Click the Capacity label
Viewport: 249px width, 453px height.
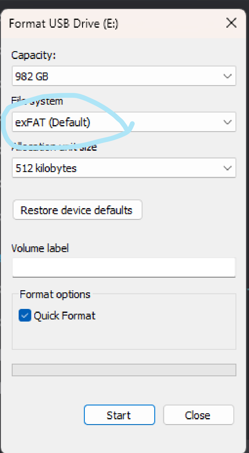(x=34, y=56)
